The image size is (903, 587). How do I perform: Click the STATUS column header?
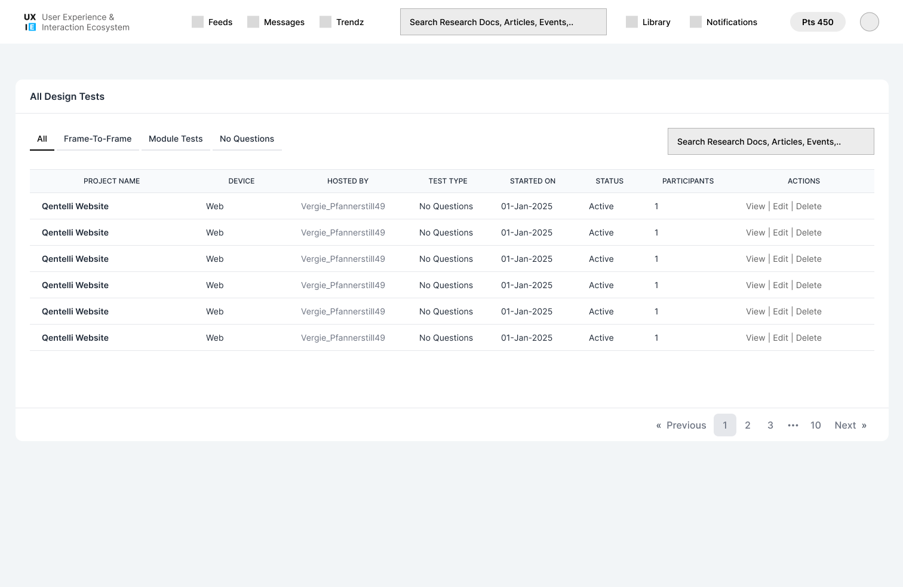coord(609,181)
